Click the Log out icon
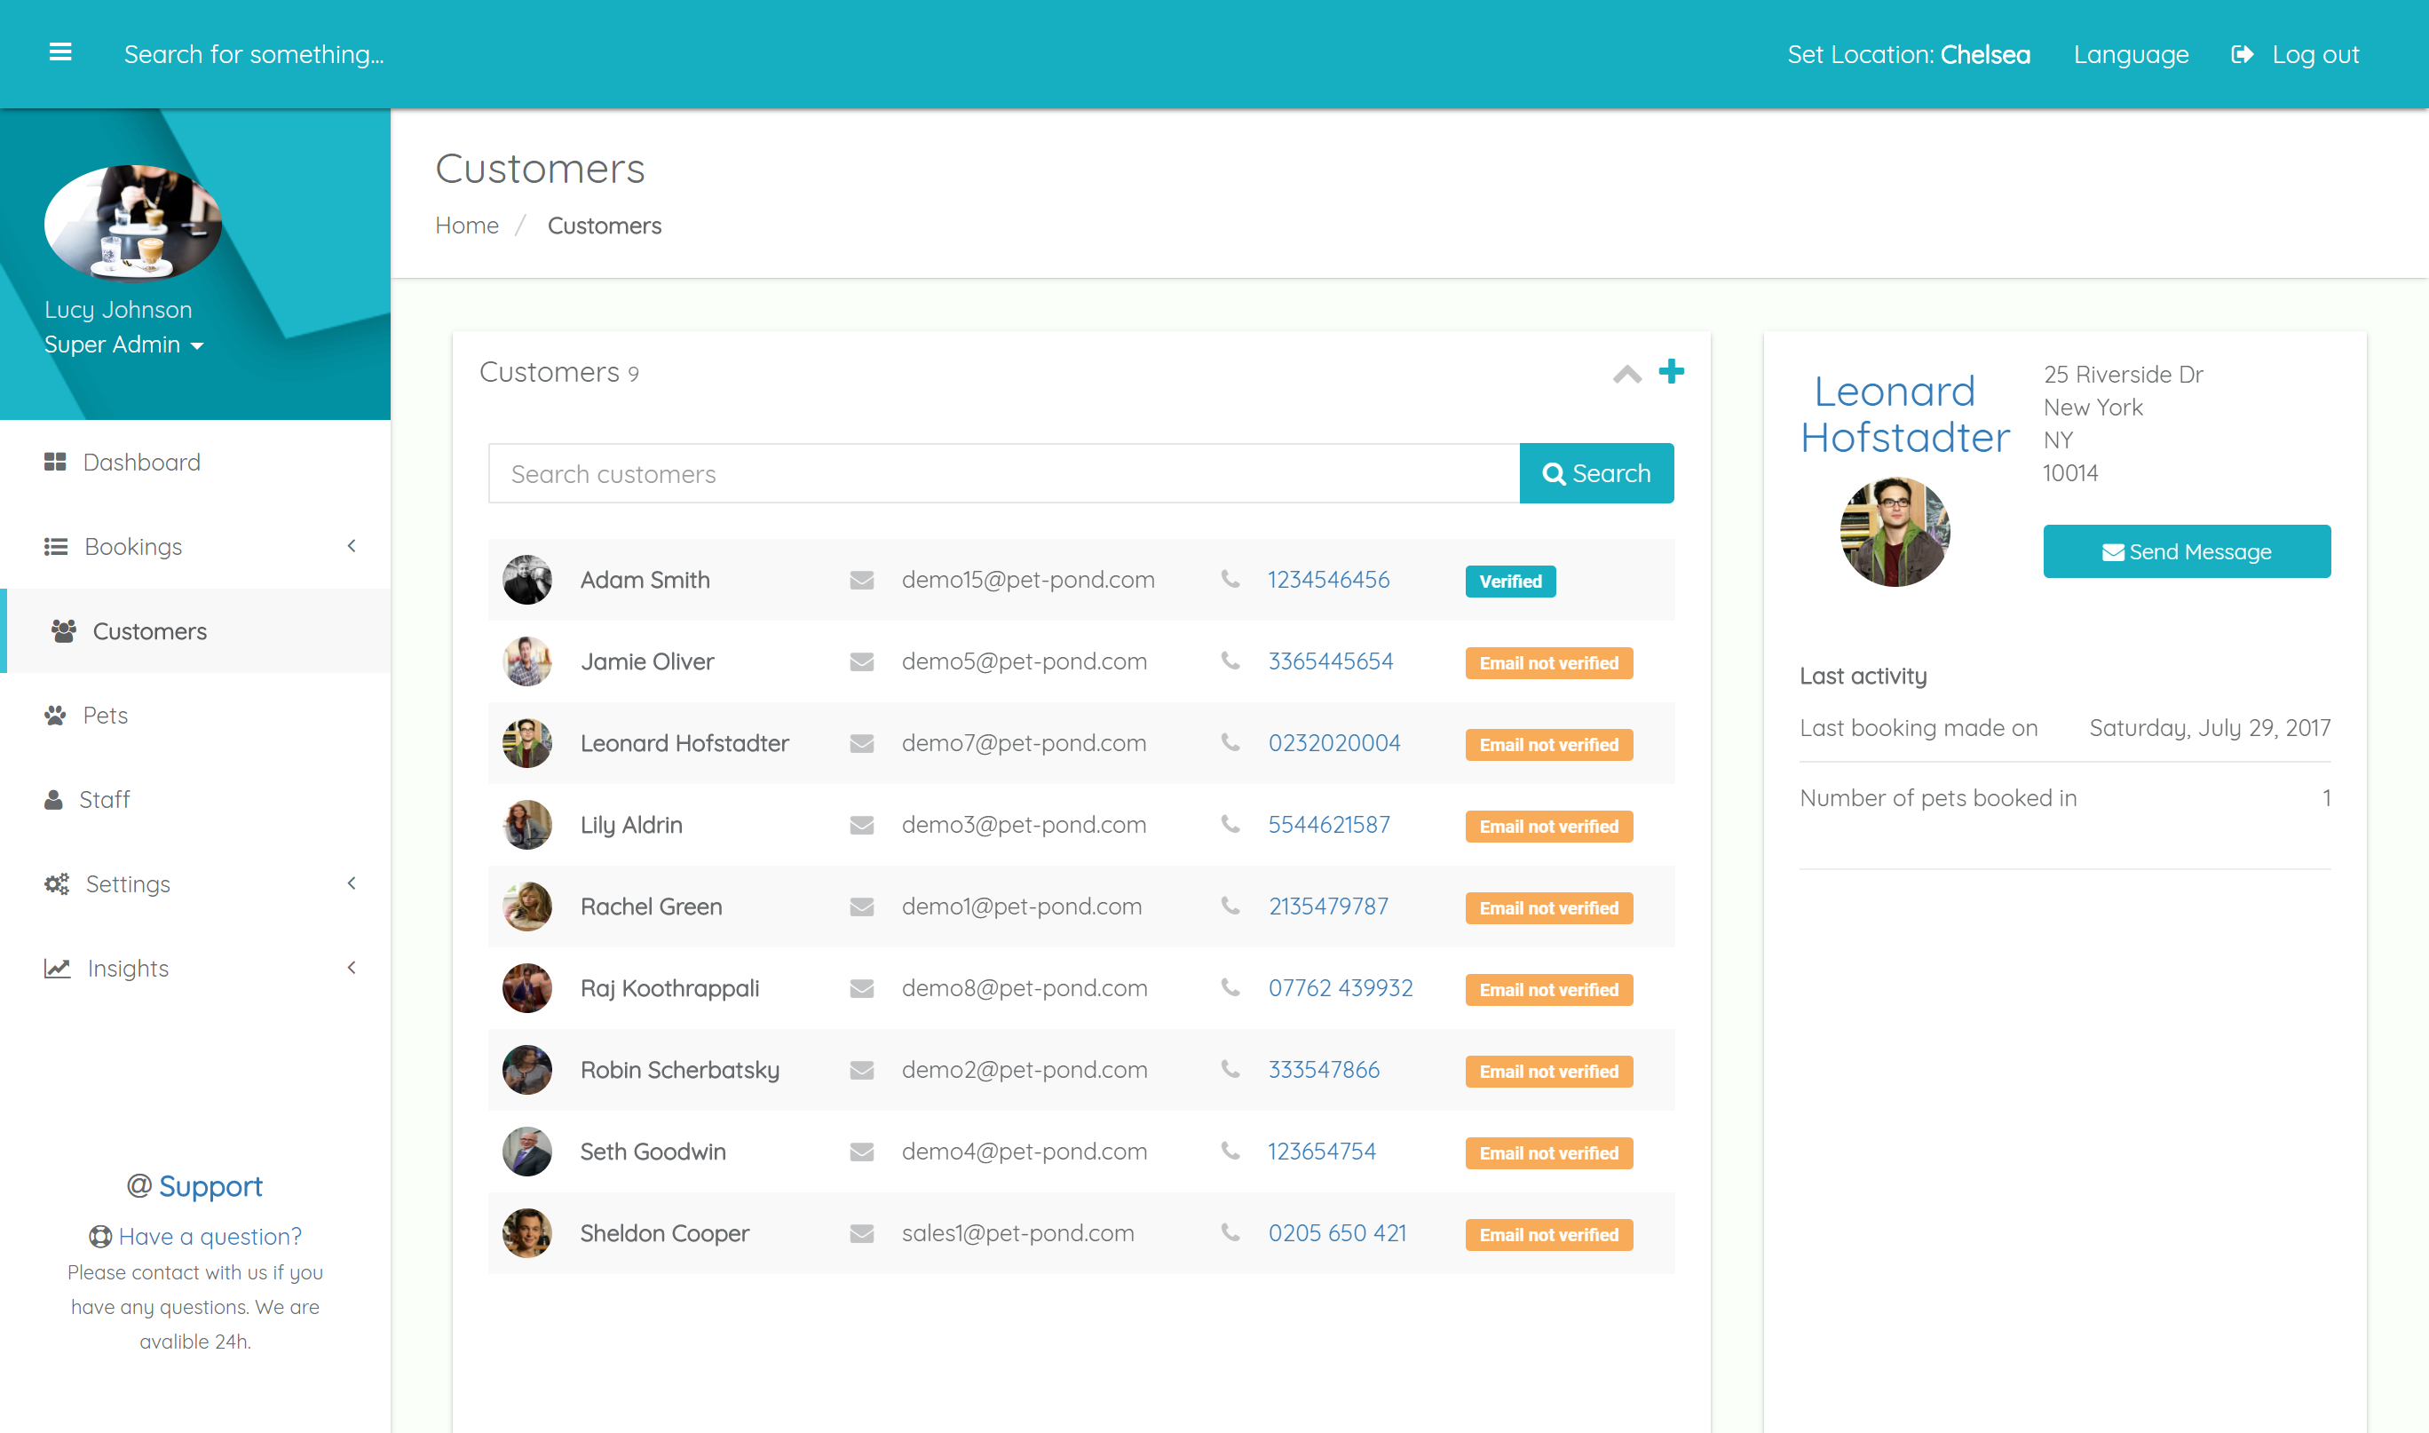The height and width of the screenshot is (1433, 2429). pyautogui.click(x=2242, y=54)
